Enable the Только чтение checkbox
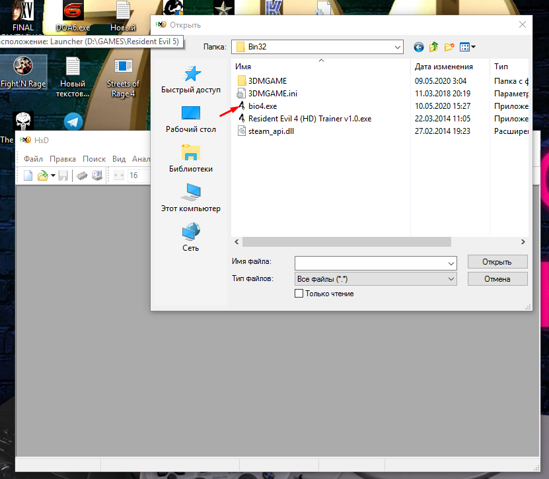549x479 pixels. pyautogui.click(x=299, y=294)
